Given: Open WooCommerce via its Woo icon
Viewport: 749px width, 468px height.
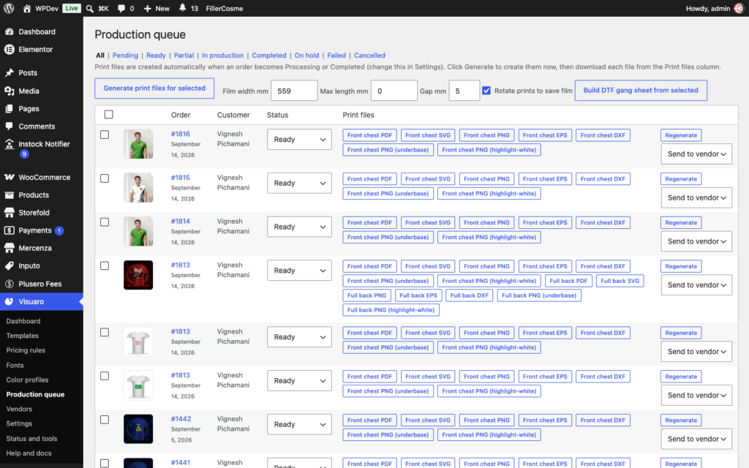Looking at the screenshot, I should (x=9, y=177).
